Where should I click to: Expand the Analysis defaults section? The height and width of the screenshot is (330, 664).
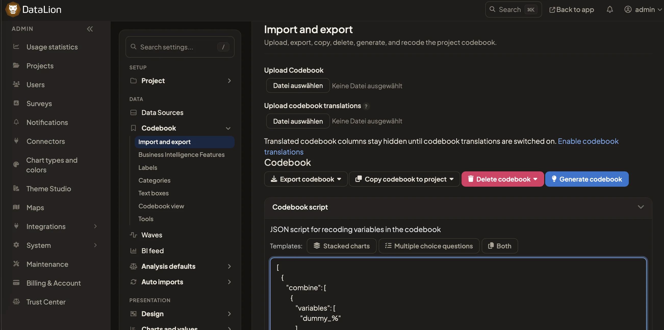tap(229, 266)
